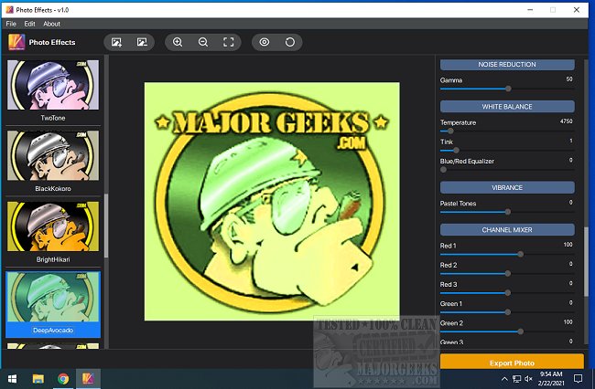Open the About menu
The width and height of the screenshot is (595, 389).
pyautogui.click(x=52, y=24)
